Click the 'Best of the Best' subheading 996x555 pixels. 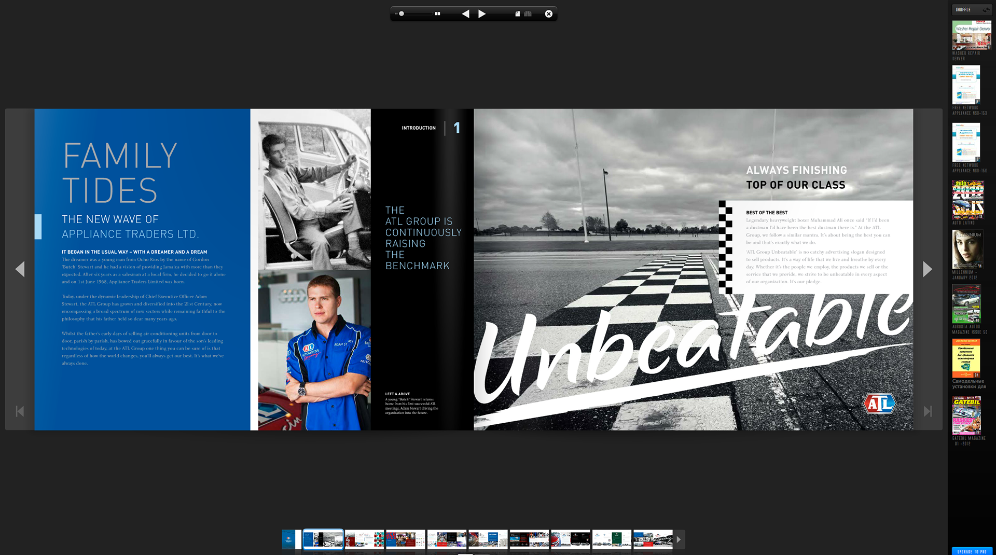tap(767, 213)
